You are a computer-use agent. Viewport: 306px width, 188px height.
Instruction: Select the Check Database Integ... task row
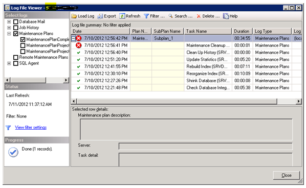click(x=186, y=88)
